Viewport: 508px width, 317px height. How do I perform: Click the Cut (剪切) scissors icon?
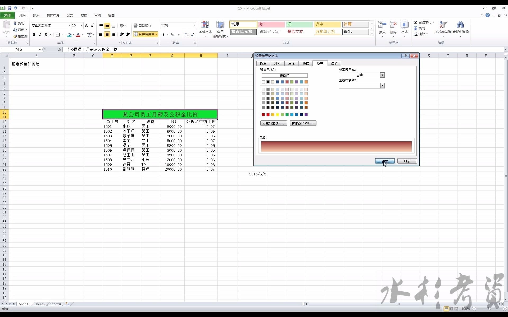click(15, 23)
